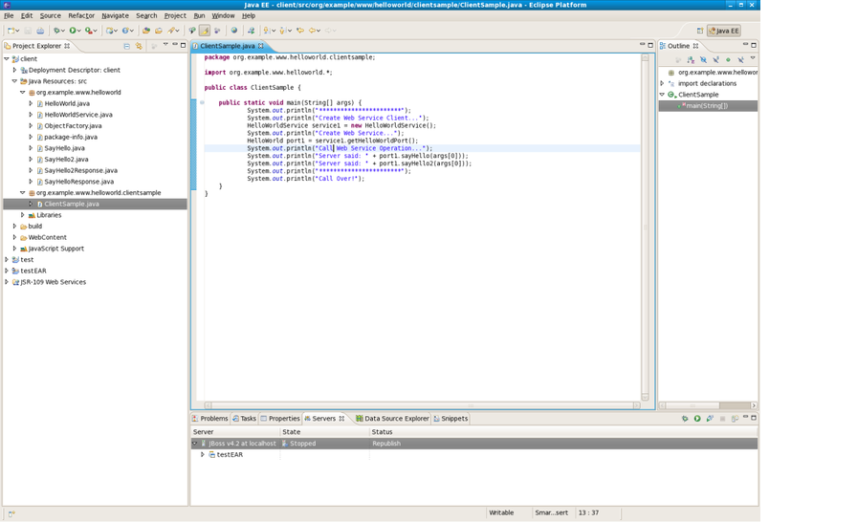Start the server in debug mode
The width and height of the screenshot is (857, 522).
685,419
